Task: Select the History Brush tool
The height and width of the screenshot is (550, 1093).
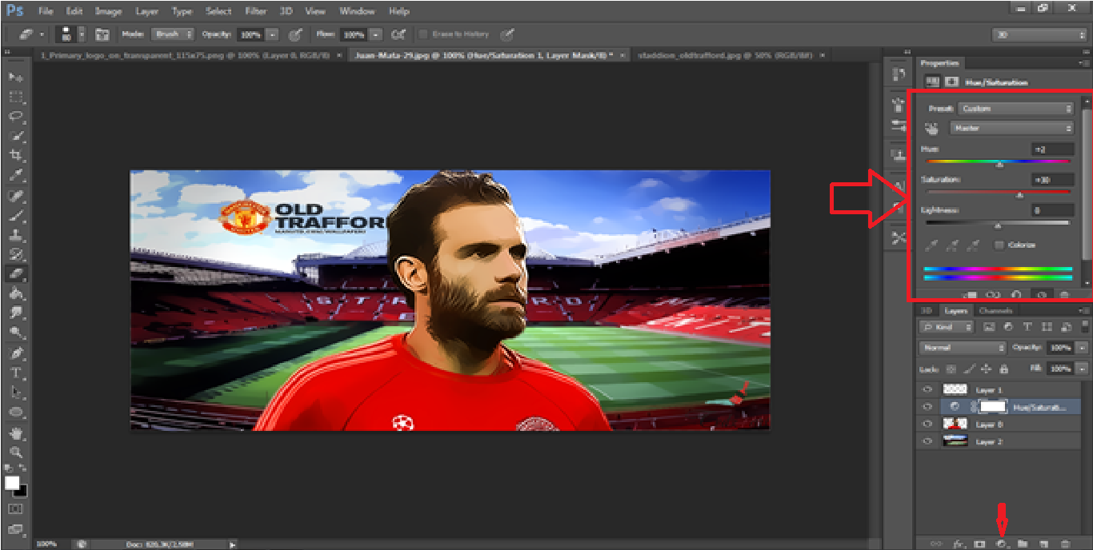Action: click(15, 254)
